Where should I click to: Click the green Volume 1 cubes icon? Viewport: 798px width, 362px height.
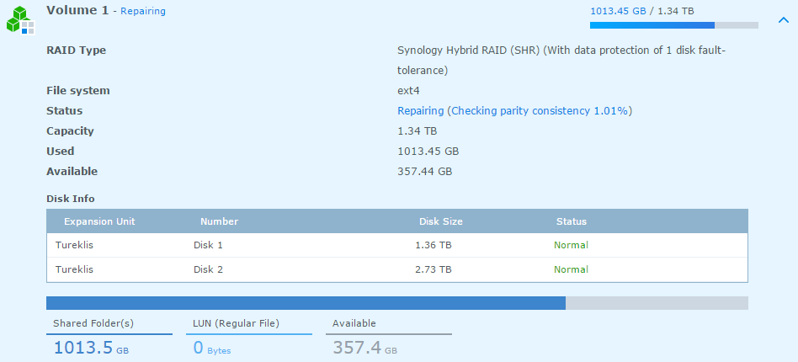click(x=20, y=20)
